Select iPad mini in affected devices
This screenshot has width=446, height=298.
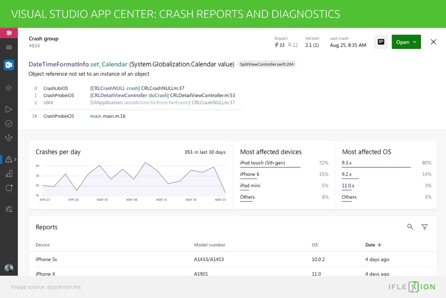(x=250, y=186)
